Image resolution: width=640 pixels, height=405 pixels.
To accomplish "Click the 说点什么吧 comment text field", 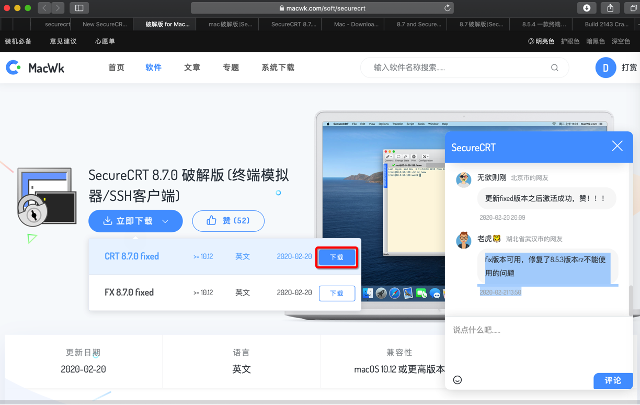I will point(539,343).
